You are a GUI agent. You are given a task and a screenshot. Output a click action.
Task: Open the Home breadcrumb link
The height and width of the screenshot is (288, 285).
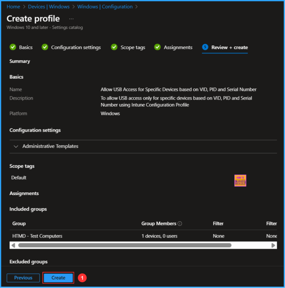coord(13,7)
